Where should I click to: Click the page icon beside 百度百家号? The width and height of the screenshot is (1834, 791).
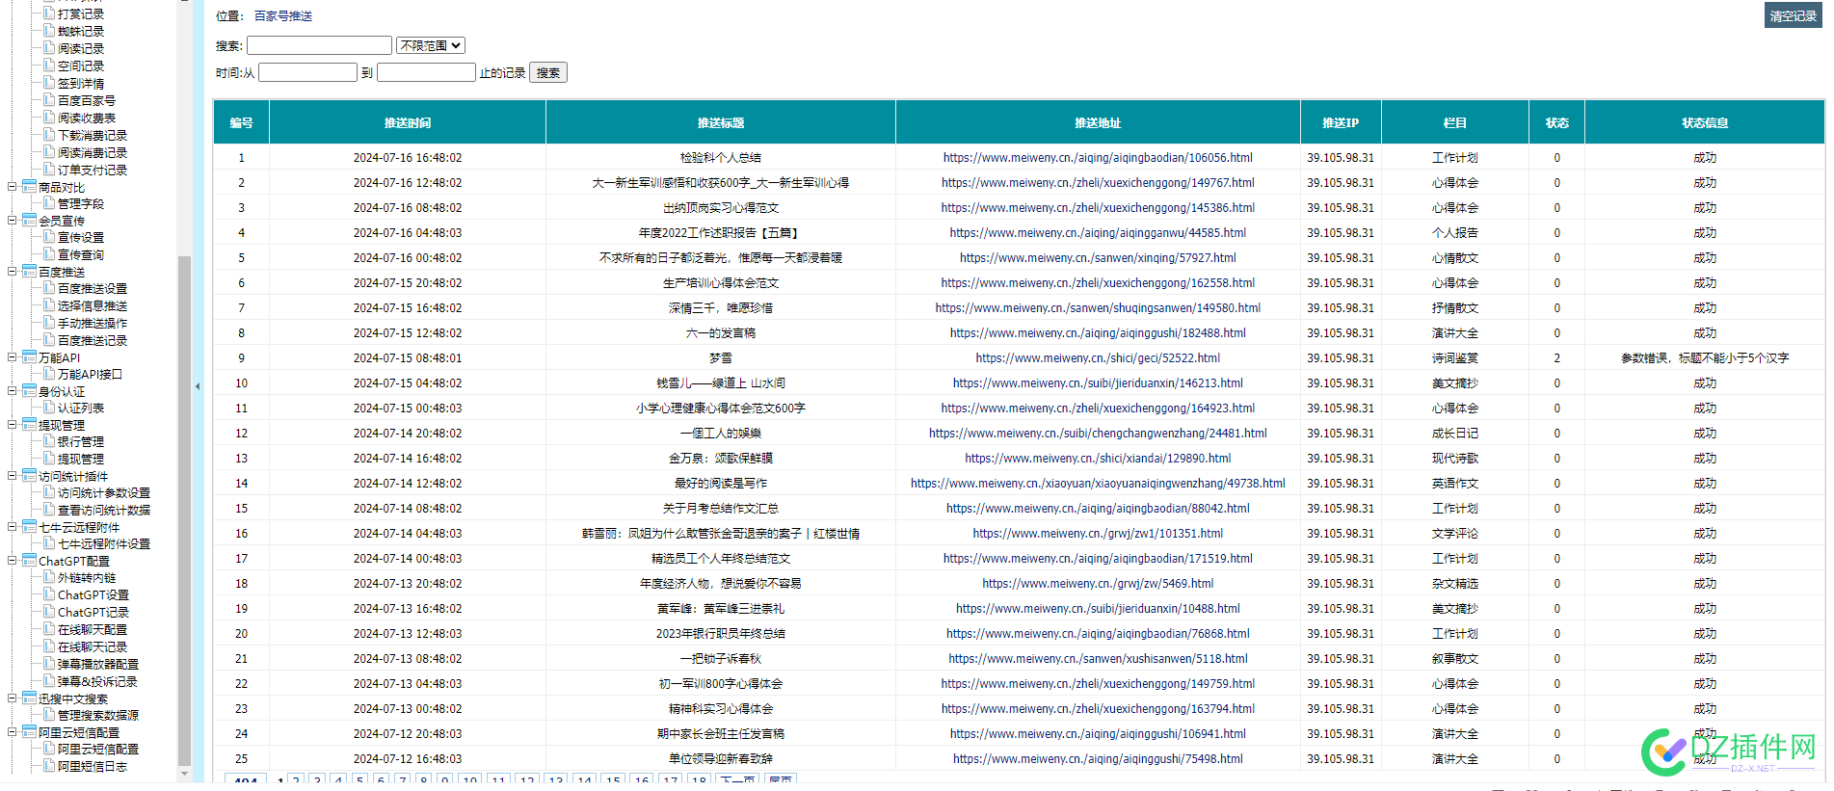click(49, 100)
